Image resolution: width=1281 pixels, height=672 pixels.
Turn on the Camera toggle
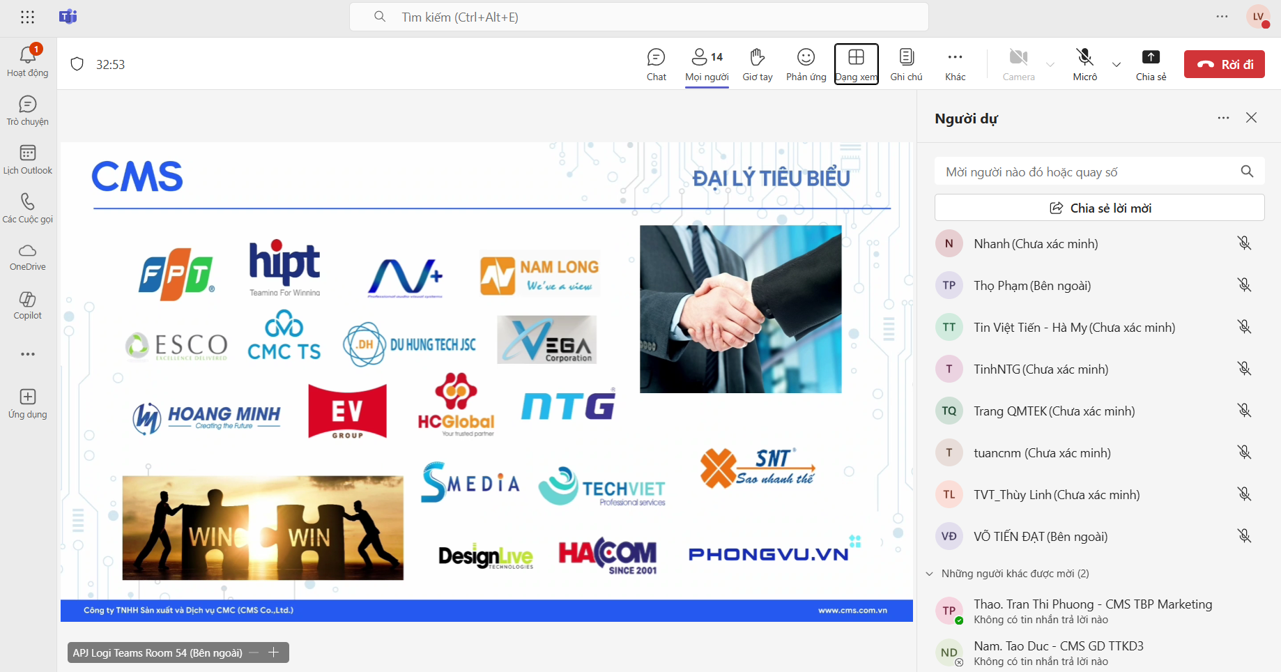click(1018, 64)
